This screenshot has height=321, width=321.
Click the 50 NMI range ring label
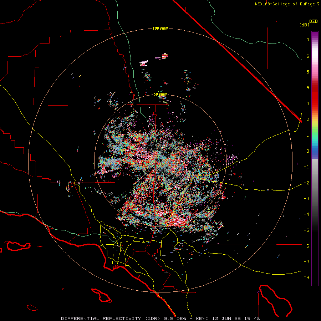[x=160, y=94]
